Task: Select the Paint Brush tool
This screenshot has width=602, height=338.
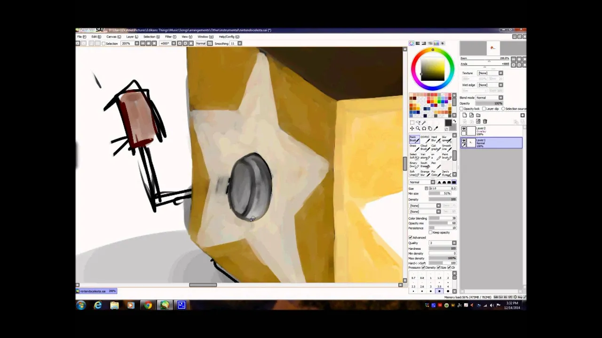Action: pos(414,139)
